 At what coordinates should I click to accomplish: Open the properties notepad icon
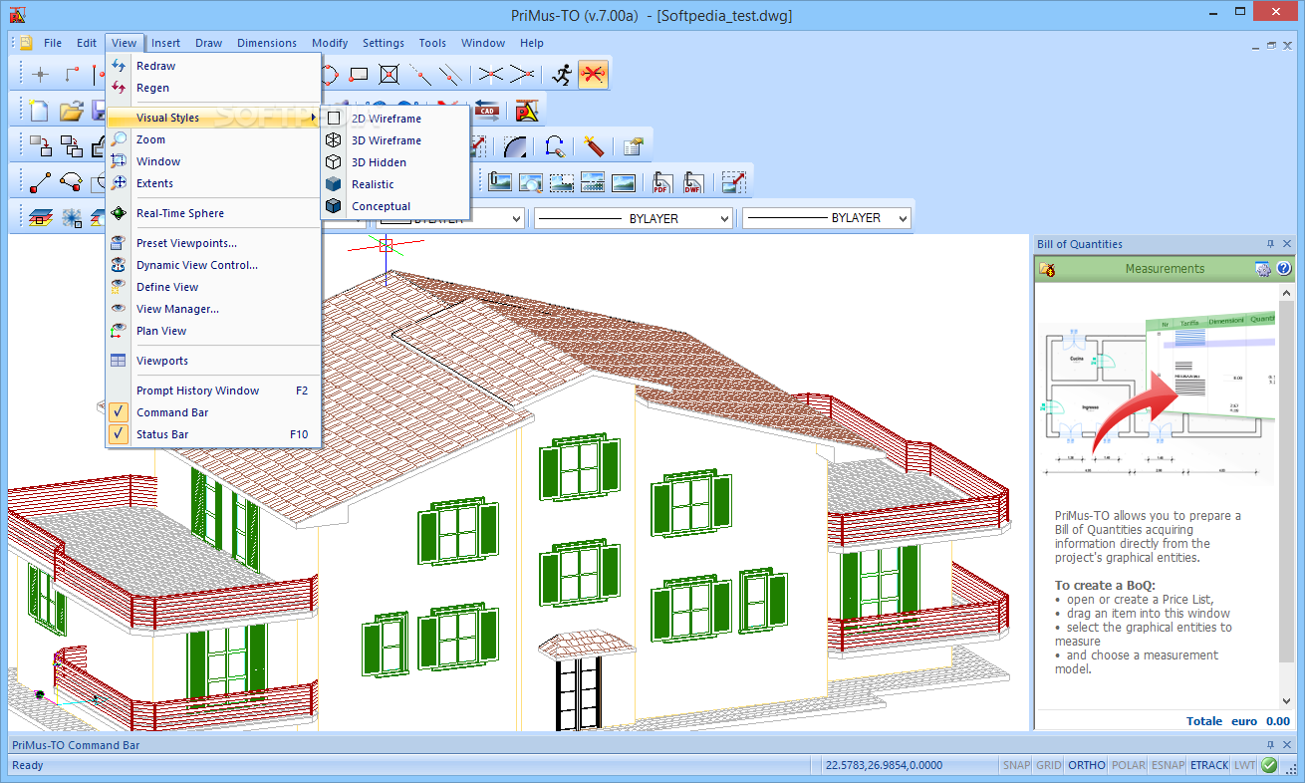coord(633,146)
